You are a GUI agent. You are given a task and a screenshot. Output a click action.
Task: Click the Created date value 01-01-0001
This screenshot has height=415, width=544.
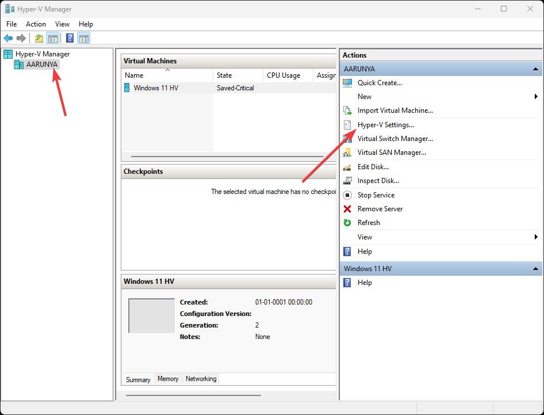click(284, 302)
